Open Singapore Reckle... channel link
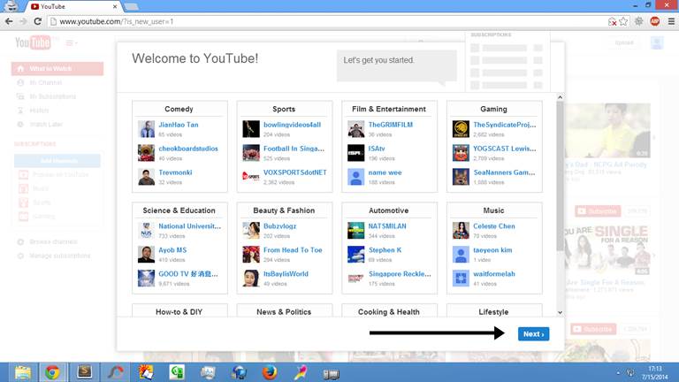 pyautogui.click(x=400, y=274)
